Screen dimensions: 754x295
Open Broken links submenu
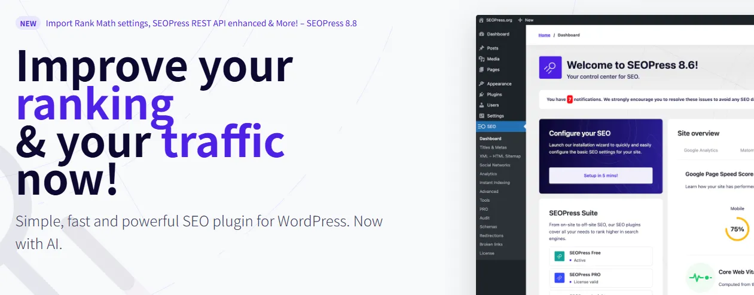click(x=491, y=244)
